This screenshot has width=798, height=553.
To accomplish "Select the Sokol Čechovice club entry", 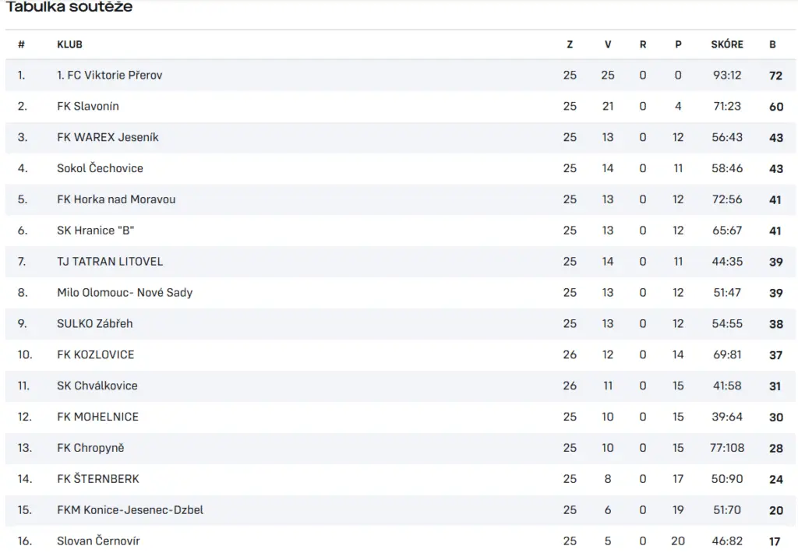I will point(101,168).
